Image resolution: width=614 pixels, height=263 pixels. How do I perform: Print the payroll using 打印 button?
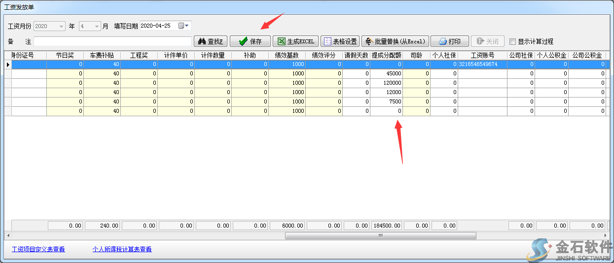(449, 41)
